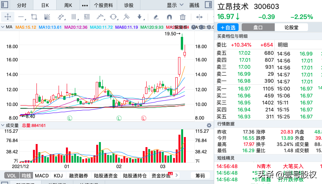Select the crosshair move tool
This screenshot has height=184, width=322.
coord(8,17)
